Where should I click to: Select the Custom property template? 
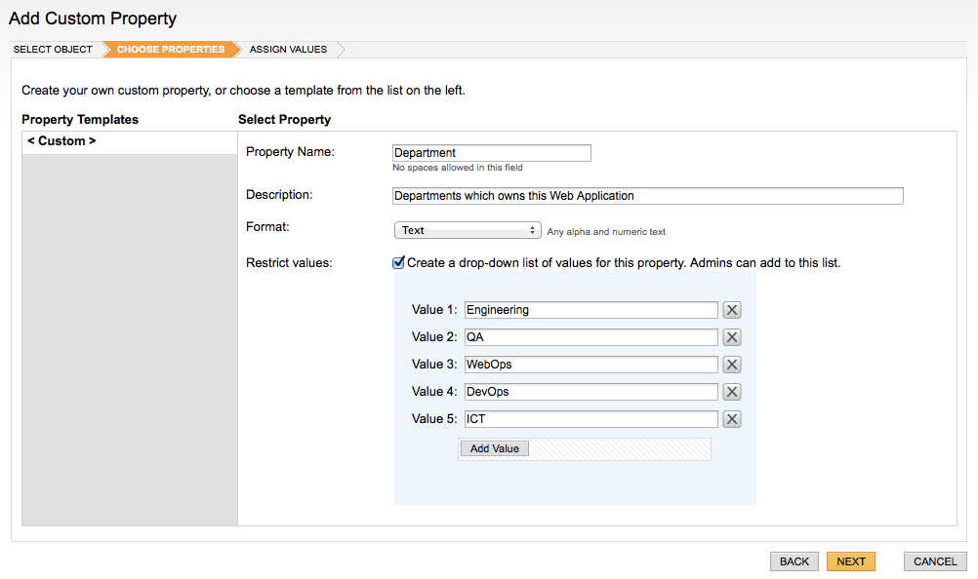point(61,141)
